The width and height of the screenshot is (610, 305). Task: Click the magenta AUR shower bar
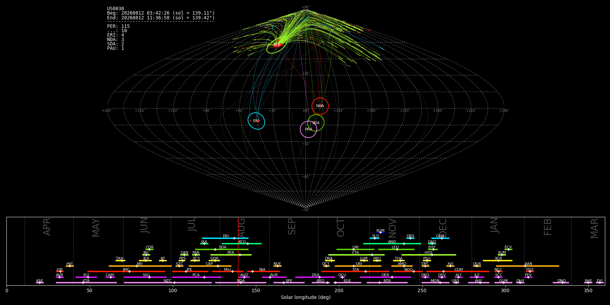pyautogui.click(x=274, y=277)
